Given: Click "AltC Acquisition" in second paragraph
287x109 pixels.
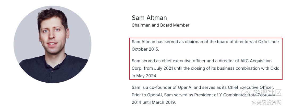Looking at the screenshot, I should point(256,61).
